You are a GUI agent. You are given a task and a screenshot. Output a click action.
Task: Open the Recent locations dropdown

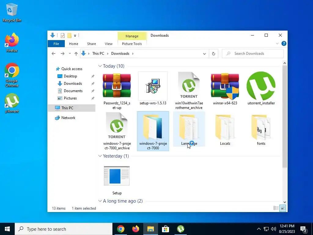click(70, 54)
